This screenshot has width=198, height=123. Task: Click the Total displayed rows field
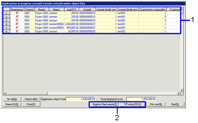tap(141, 99)
